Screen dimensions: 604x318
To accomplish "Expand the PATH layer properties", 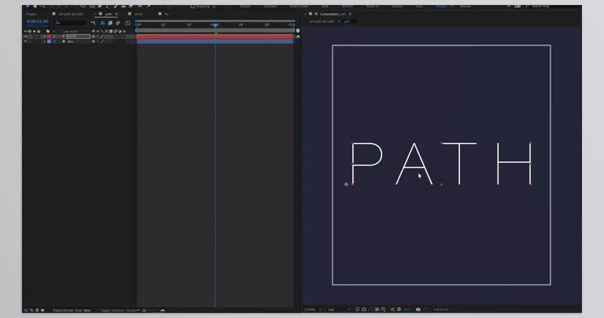I will pyautogui.click(x=44, y=37).
